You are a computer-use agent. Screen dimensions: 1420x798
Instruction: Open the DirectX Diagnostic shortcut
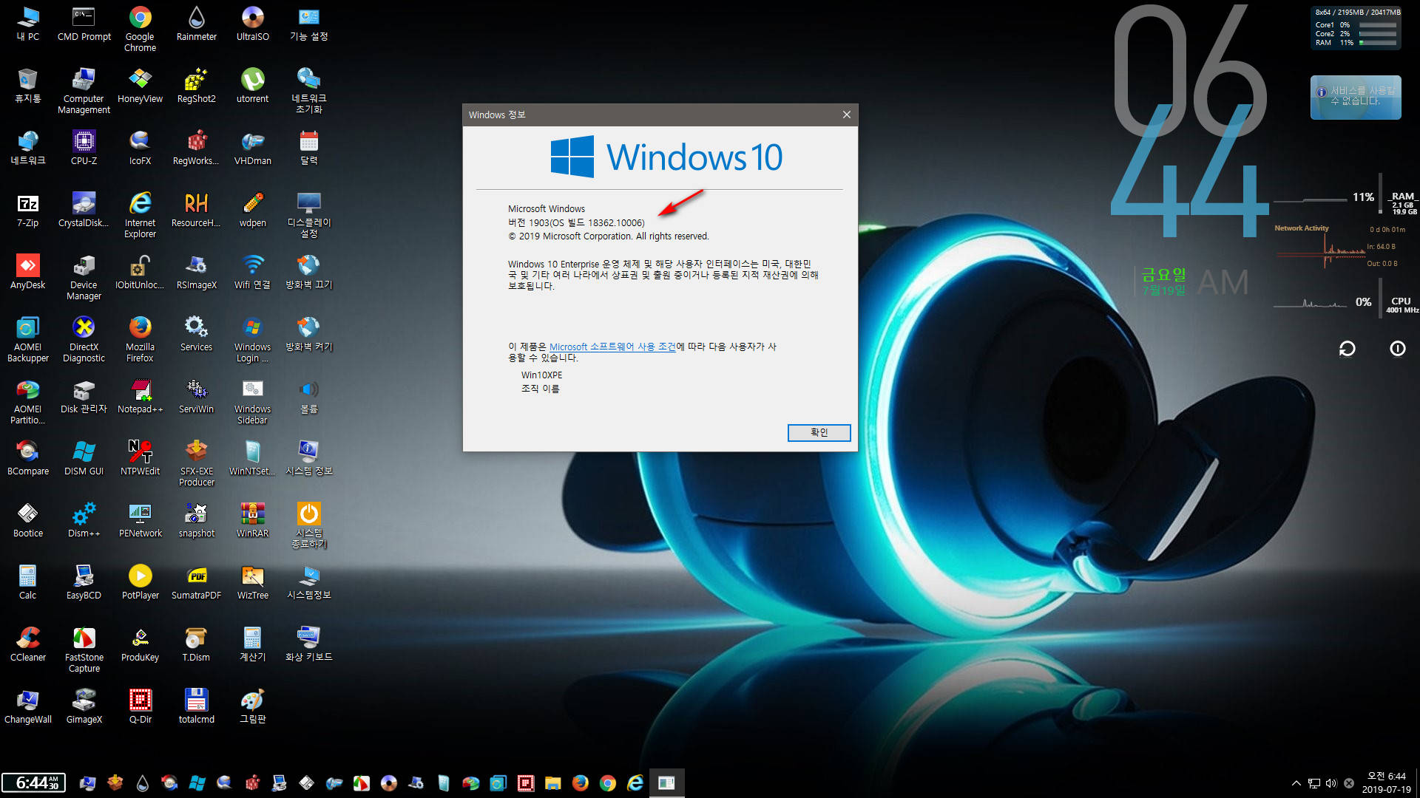(84, 340)
